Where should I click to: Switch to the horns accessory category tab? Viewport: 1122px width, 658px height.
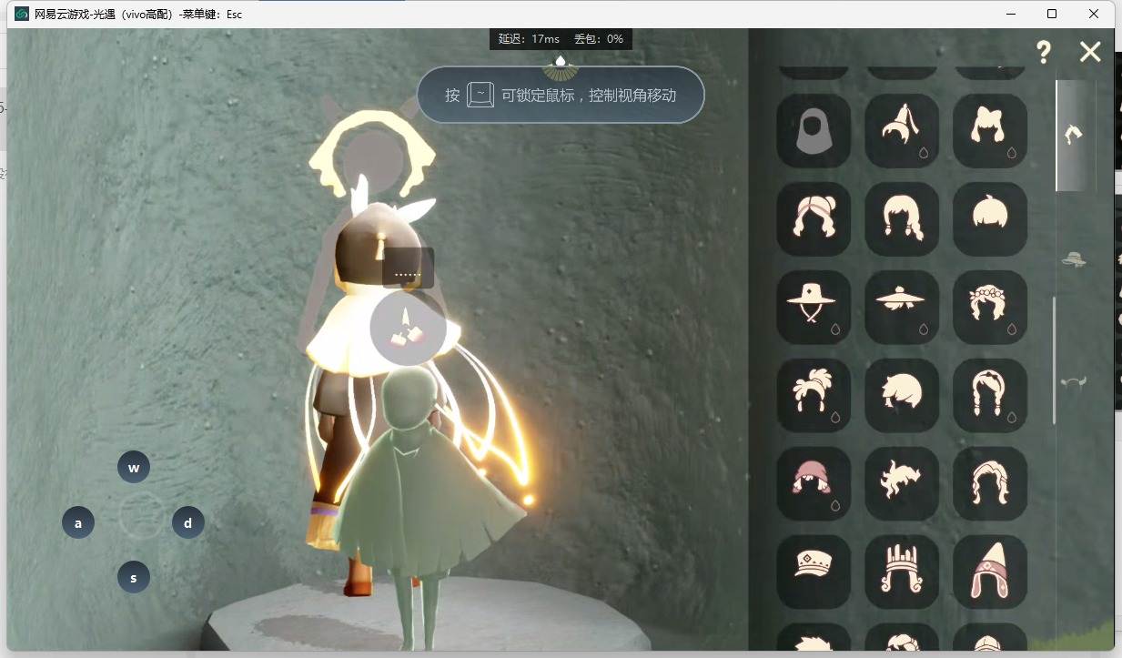coord(1074,382)
